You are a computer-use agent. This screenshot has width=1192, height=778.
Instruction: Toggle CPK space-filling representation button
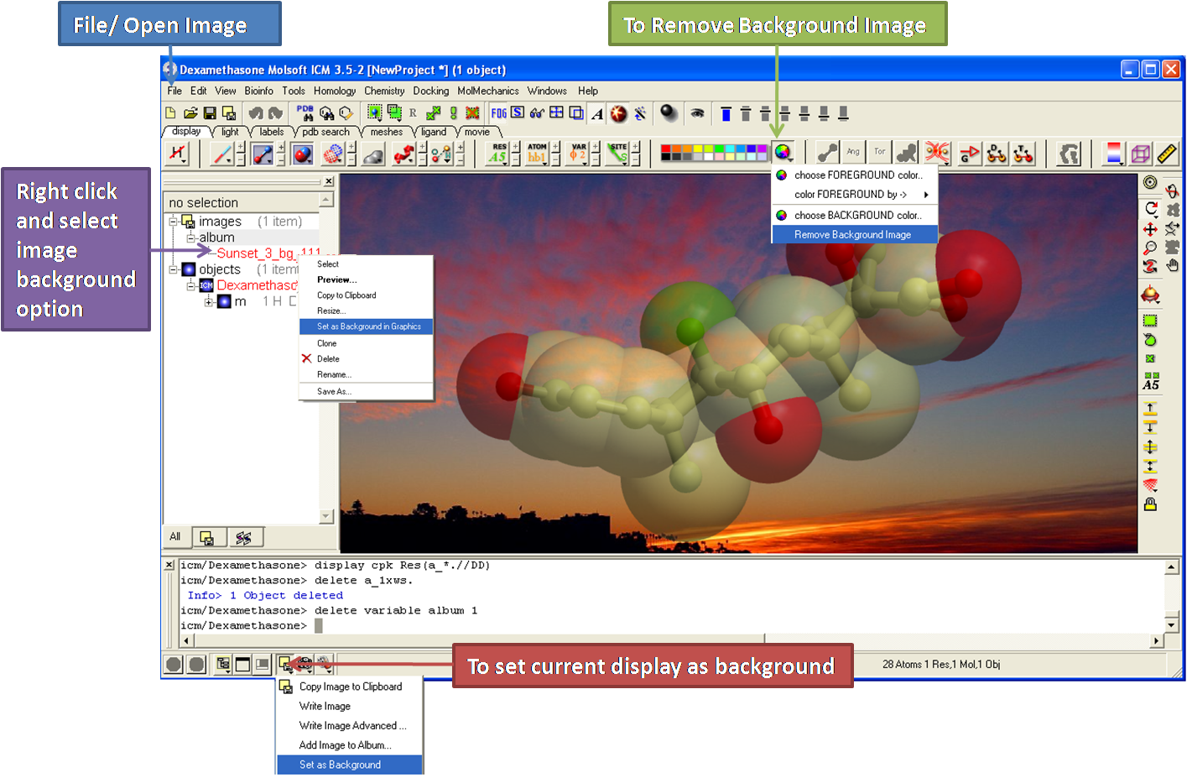tap(303, 154)
